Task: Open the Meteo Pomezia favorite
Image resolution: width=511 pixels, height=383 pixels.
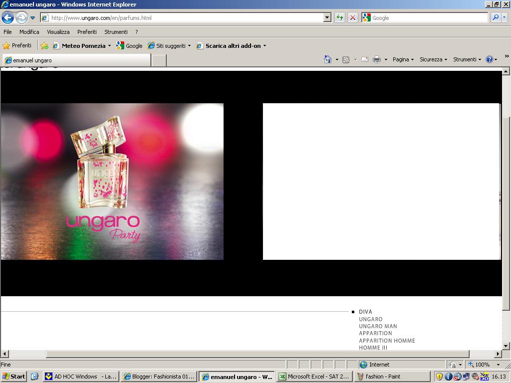Action: click(79, 46)
